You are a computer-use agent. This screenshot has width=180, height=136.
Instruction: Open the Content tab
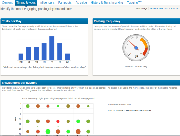click(7, 3)
